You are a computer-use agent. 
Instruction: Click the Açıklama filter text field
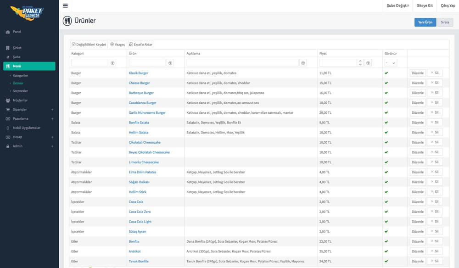pos(243,63)
